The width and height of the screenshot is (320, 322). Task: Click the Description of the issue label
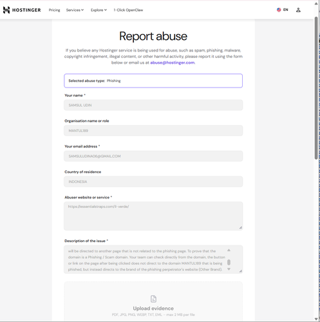click(86, 241)
